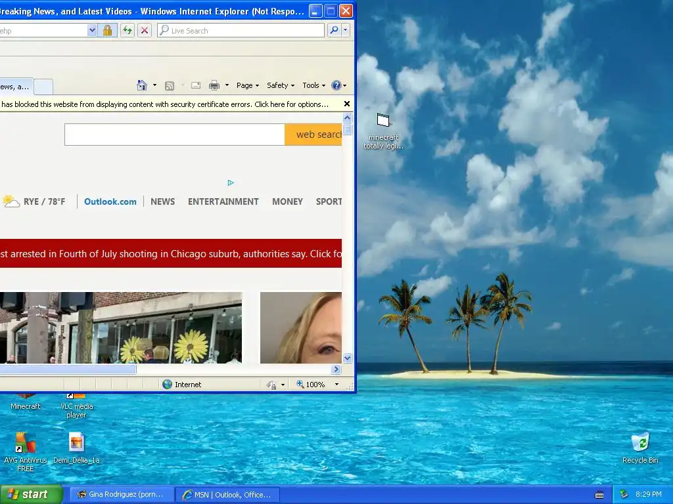Open the blonde woman face photo story

pos(301,327)
